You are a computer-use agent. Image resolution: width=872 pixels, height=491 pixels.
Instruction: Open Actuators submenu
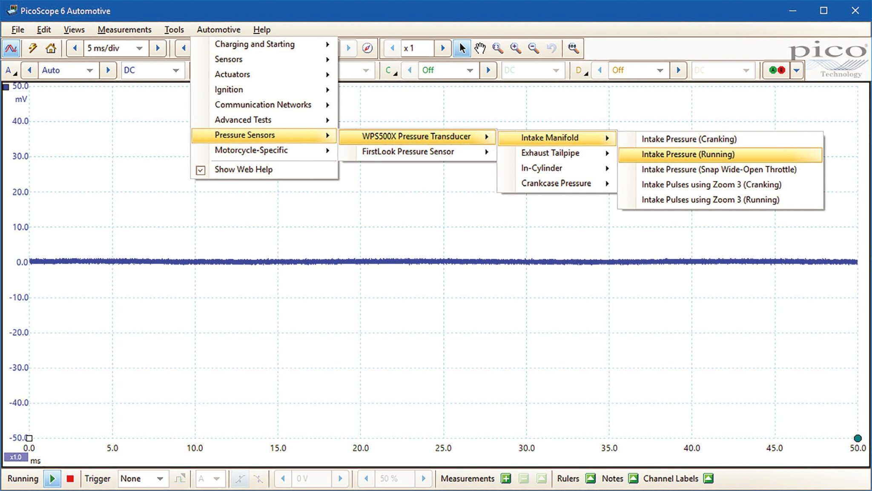pyautogui.click(x=264, y=74)
